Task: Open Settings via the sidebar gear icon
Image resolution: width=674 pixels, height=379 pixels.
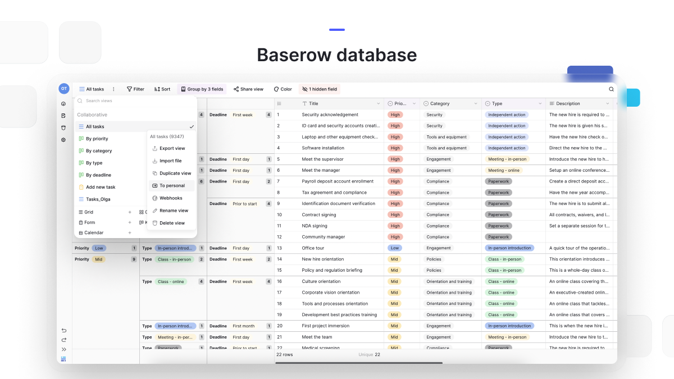Action: (63, 140)
